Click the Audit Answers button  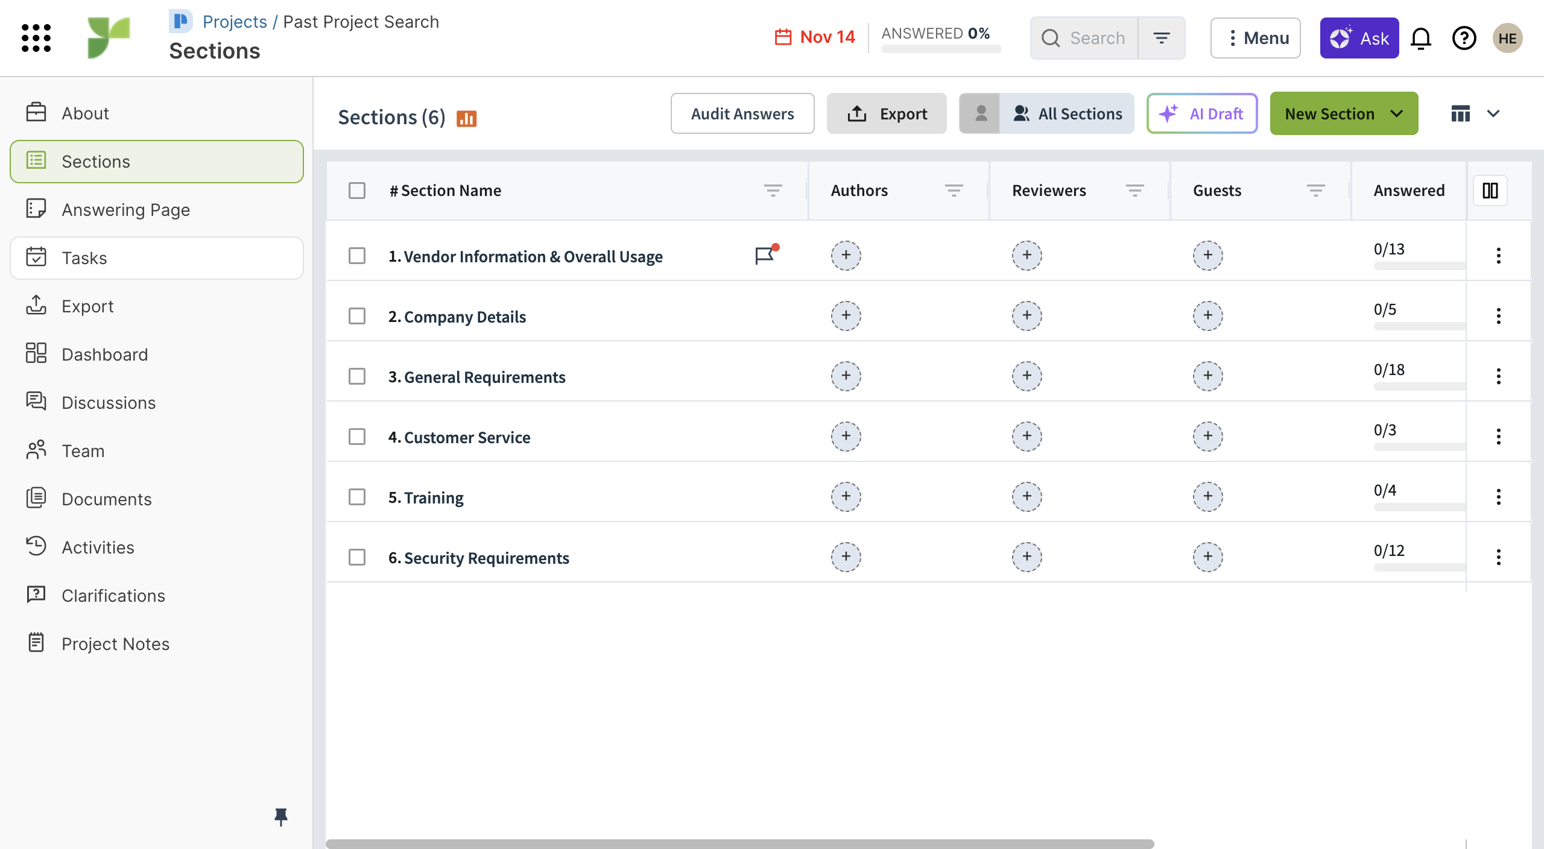(742, 114)
